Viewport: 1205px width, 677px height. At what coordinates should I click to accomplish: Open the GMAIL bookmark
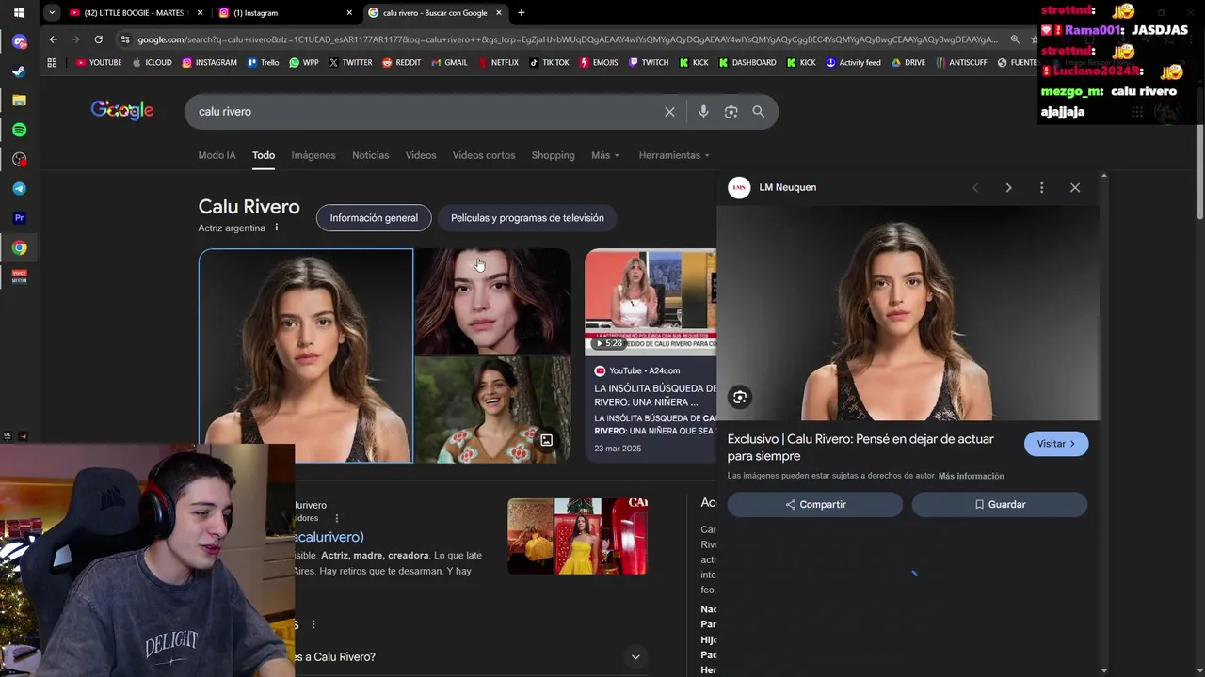(x=449, y=63)
